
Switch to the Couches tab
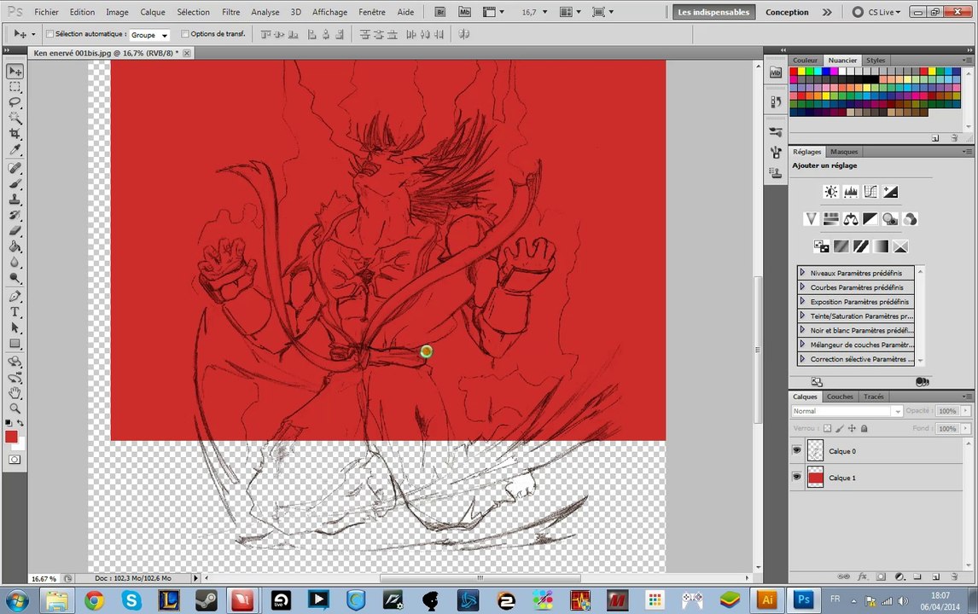[x=840, y=397]
